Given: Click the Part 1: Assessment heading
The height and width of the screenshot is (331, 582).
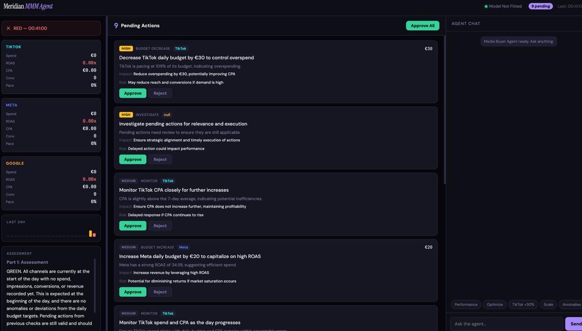Looking at the screenshot, I should click(27, 262).
